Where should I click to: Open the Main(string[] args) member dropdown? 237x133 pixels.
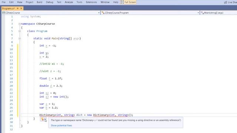218,13
